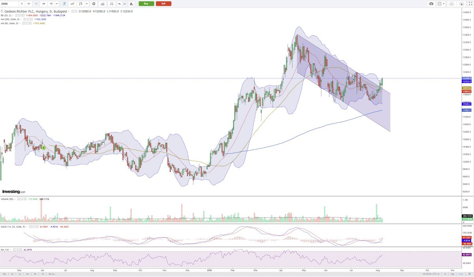This screenshot has width=474, height=277.
Task: Toggle the auto scale option
Action: tap(461, 273)
